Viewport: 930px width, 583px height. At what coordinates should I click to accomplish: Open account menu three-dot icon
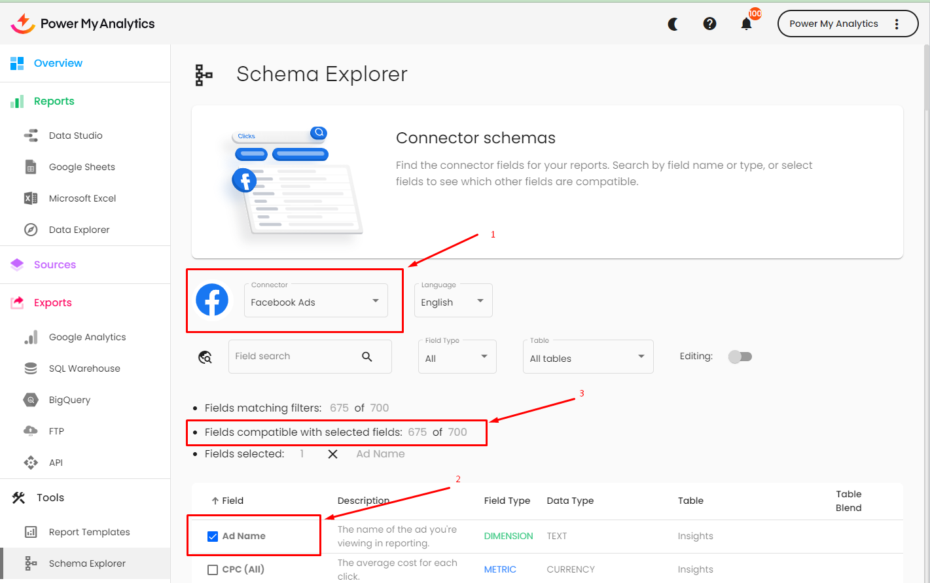pos(897,24)
